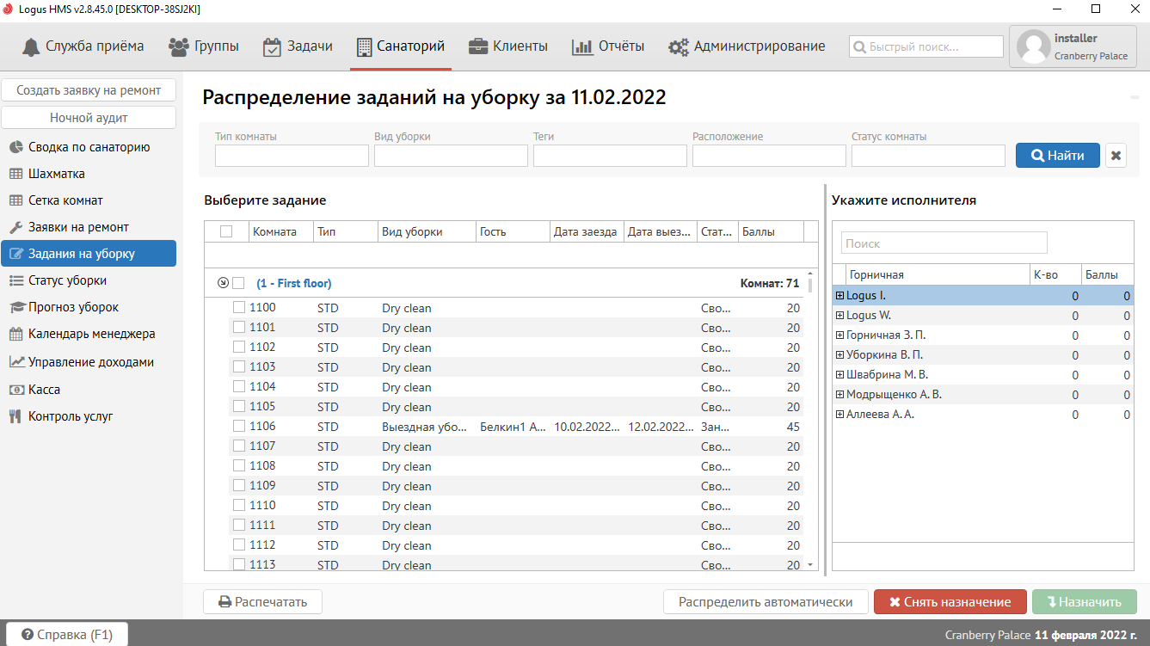The image size is (1150, 646).
Task: Click the wrench icon beside Заявки на ремонт
Action: 15,227
